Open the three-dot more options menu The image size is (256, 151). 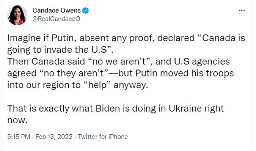(x=241, y=11)
